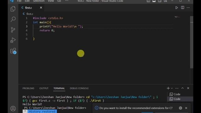Screen dimensions: 201x113
Task: Click the minimap code preview
Action: point(177,17)
